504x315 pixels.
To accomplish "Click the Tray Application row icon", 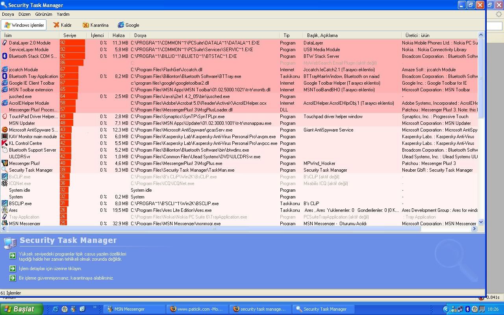I will point(5,217).
